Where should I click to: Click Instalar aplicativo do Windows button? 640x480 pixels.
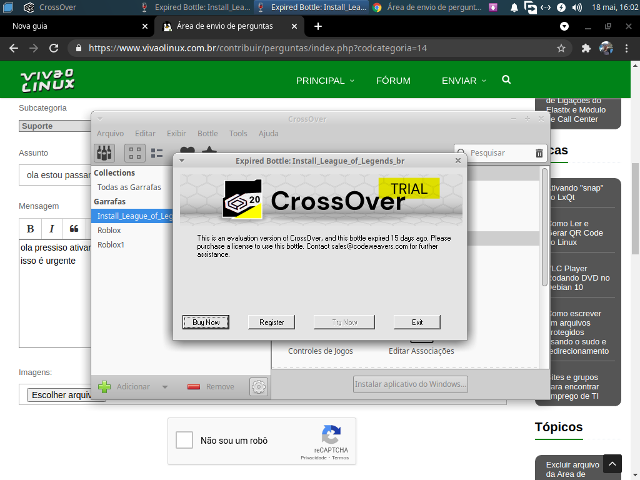(x=410, y=384)
